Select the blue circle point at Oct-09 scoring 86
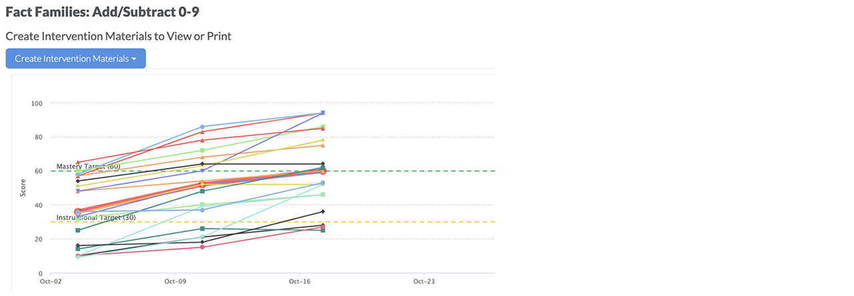 202,127
